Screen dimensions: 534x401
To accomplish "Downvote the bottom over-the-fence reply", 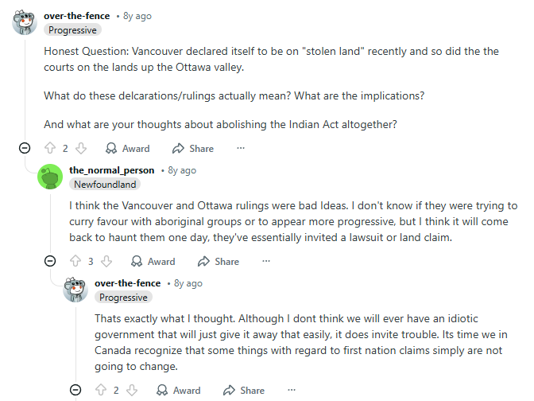I will tap(132, 390).
